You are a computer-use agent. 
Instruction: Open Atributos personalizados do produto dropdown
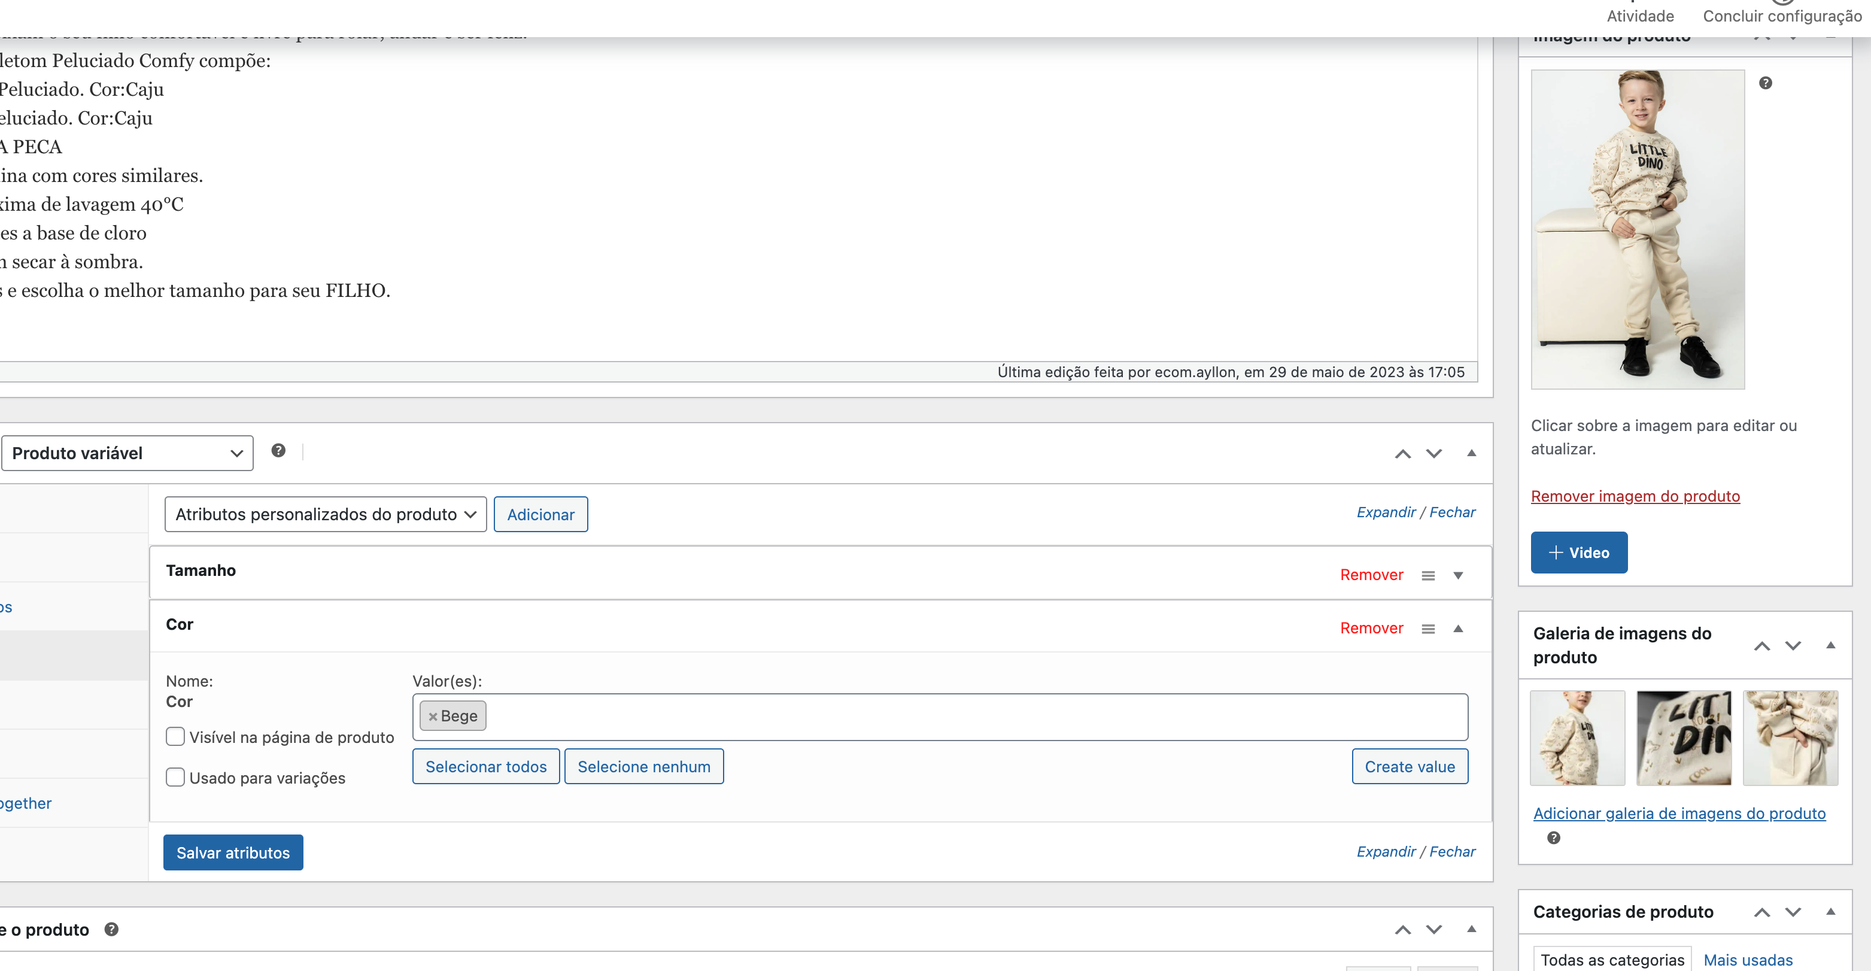point(324,514)
